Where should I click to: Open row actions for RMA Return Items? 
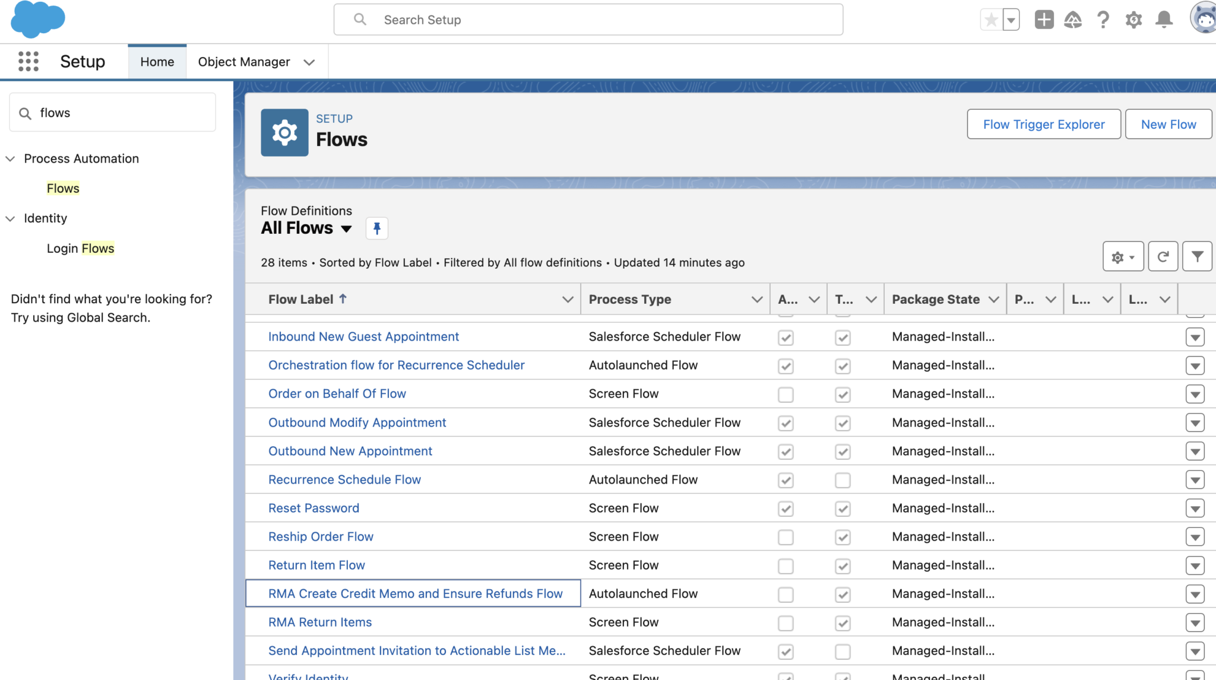tap(1195, 622)
